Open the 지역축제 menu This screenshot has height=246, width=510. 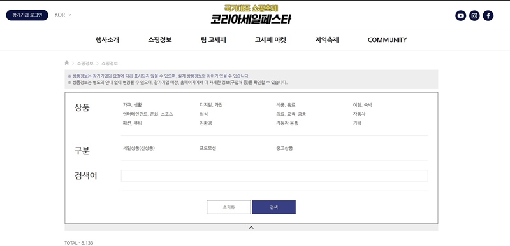pyautogui.click(x=327, y=40)
